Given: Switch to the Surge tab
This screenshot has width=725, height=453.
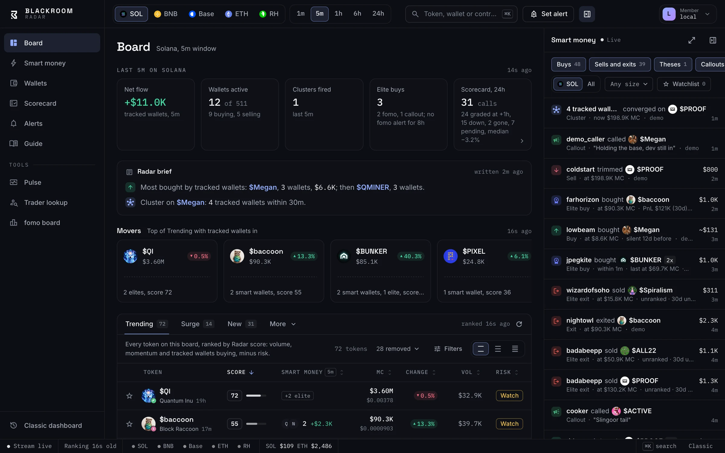Looking at the screenshot, I should coord(198,324).
